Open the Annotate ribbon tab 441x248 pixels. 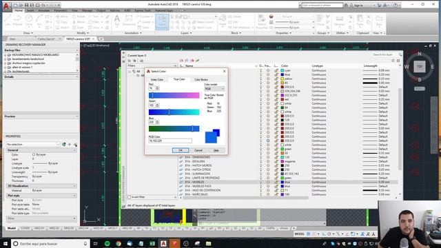(x=44, y=10)
